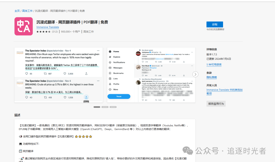The width and height of the screenshot is (275, 162).
Task: Open the 隐私策略 link
Action: [x=212, y=77]
